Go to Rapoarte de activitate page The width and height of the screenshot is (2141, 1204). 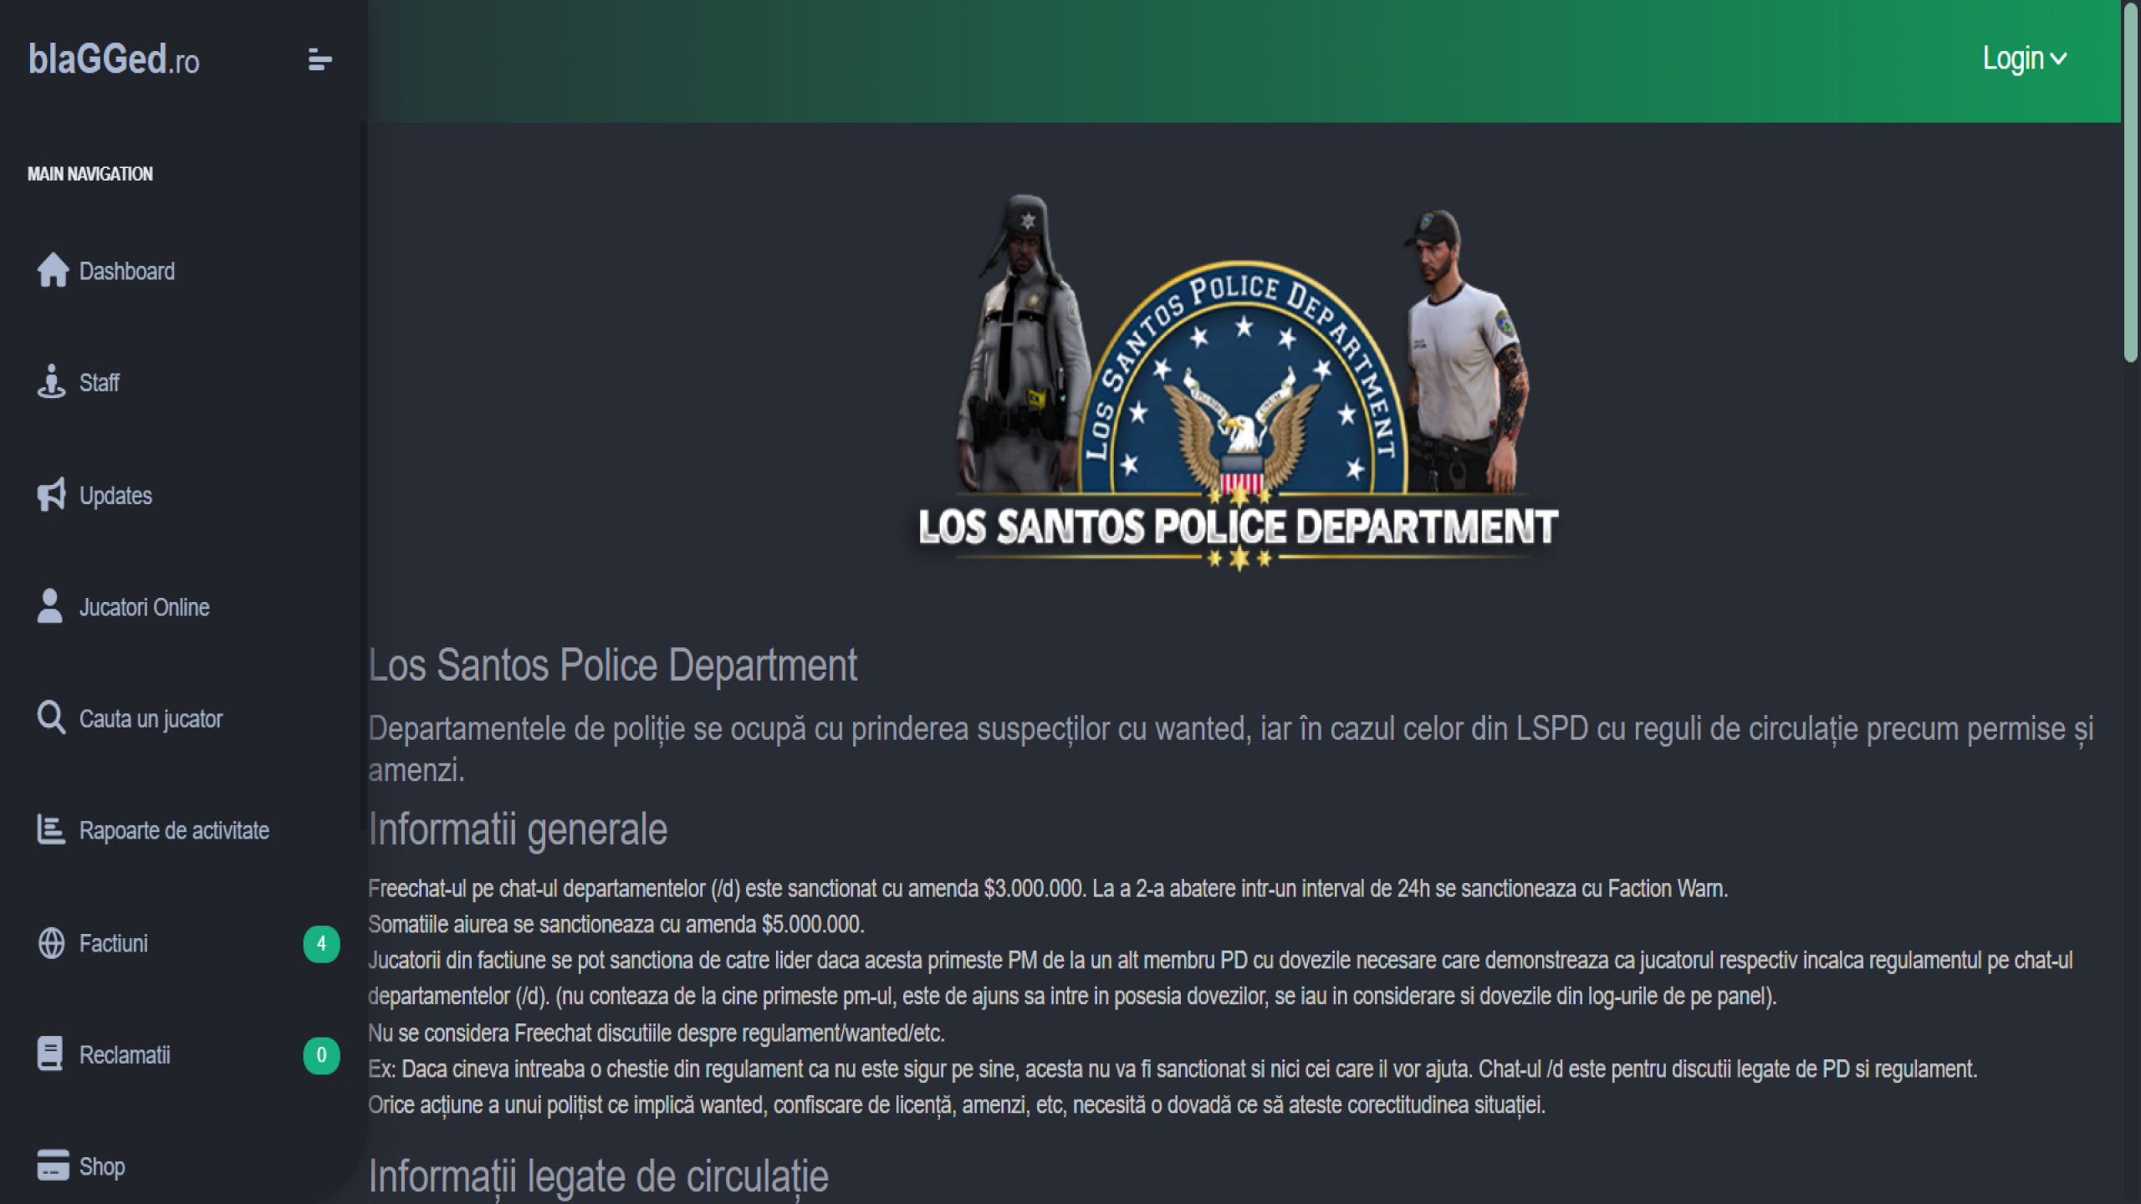[174, 831]
